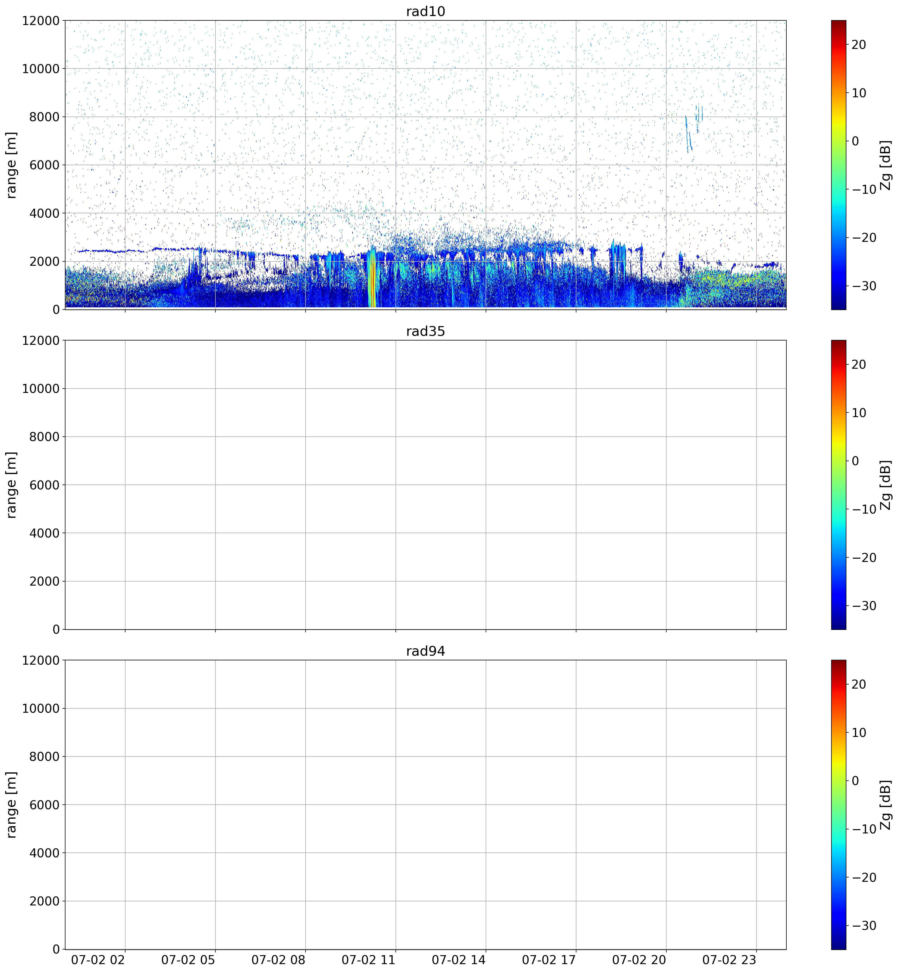Image resolution: width=898 pixels, height=972 pixels.
Task: Click the 12000 tick on rad94 y-axis
Action: coord(41,661)
